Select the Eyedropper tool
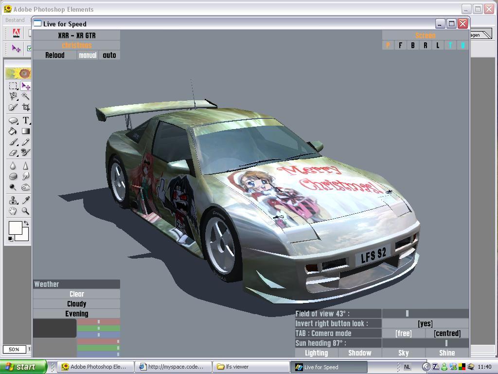Viewport: 498px width, 374px height. pyautogui.click(x=25, y=200)
